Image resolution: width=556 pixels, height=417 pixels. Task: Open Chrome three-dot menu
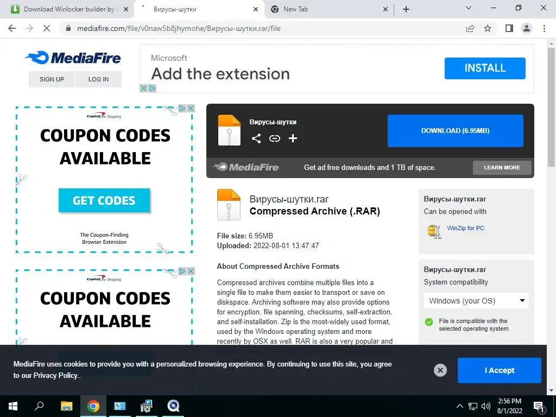coord(544,28)
